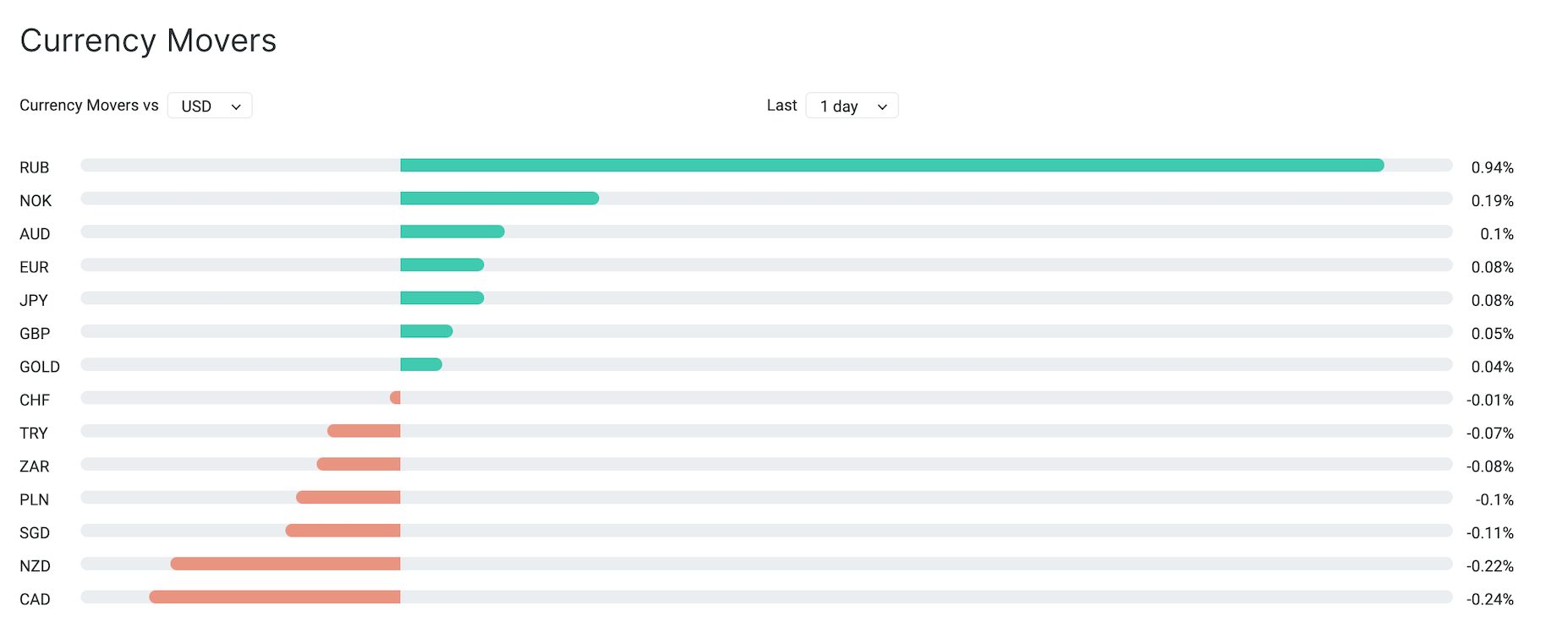Select the JPY currency label
Viewport: 1546px width, 627px height.
(x=34, y=300)
